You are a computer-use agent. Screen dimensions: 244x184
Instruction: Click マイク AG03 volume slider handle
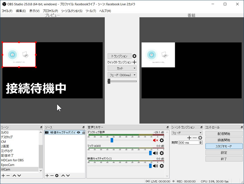[150, 153]
